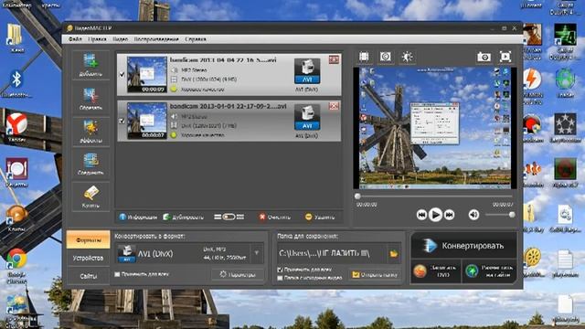Click the first video file name text

[x=223, y=59]
